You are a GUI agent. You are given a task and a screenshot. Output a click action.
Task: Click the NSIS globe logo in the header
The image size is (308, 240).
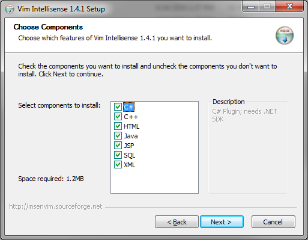click(285, 35)
